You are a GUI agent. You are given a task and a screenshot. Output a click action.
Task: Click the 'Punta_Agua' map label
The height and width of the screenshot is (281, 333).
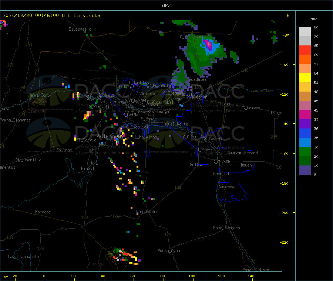169,251
